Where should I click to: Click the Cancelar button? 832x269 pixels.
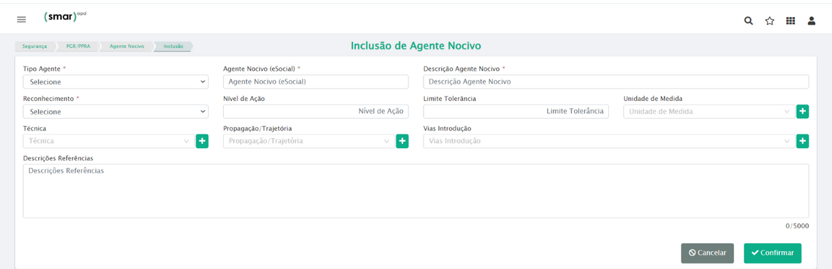[x=707, y=253]
